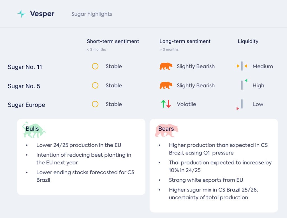287x218 pixels.
Task: Click the Vesper brand name
Action: [x=42, y=14]
